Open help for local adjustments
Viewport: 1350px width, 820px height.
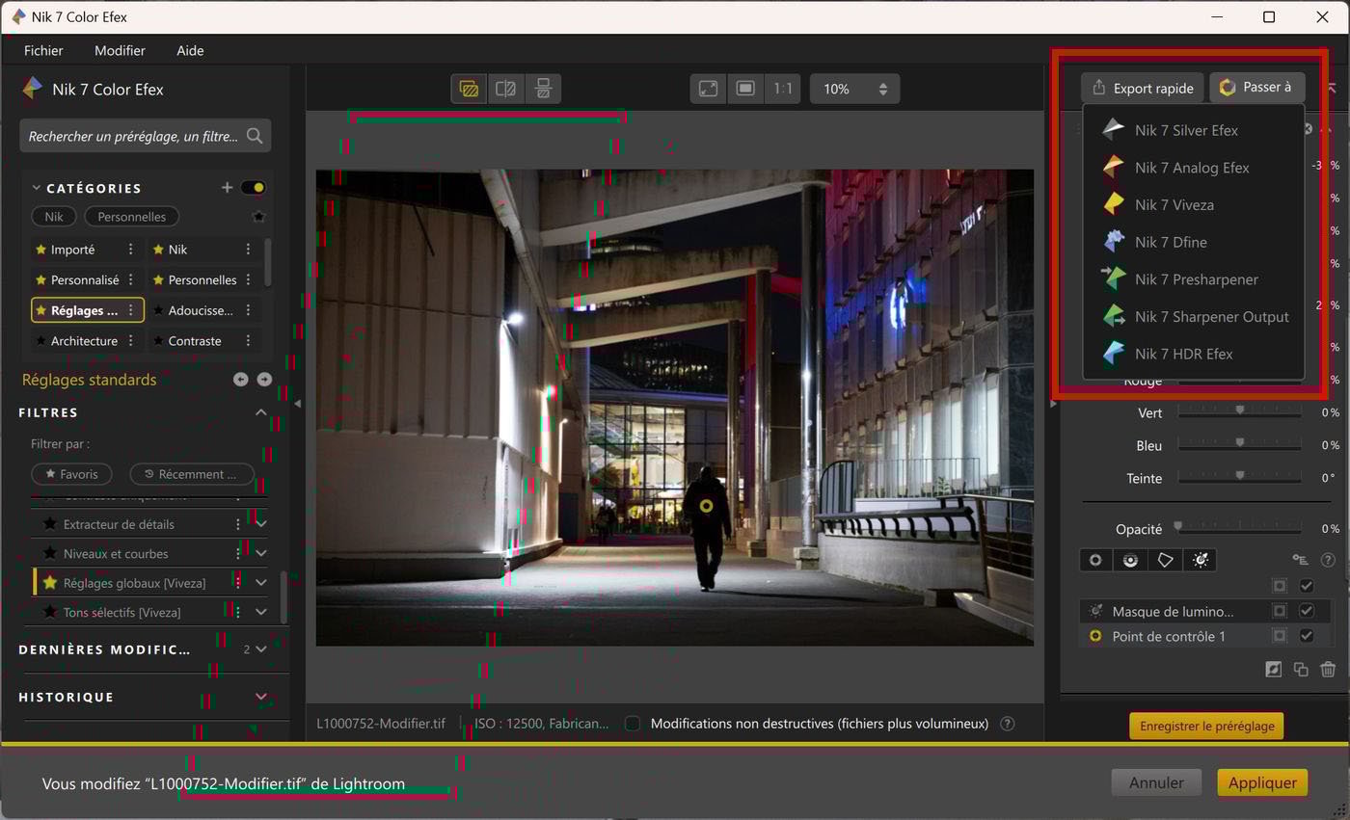coord(1328,560)
